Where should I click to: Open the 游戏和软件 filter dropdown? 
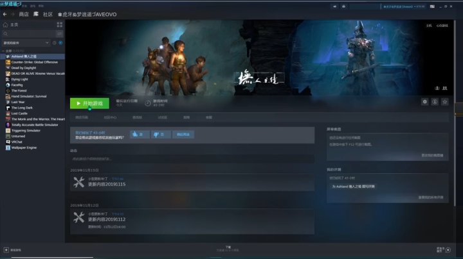tap(26, 43)
